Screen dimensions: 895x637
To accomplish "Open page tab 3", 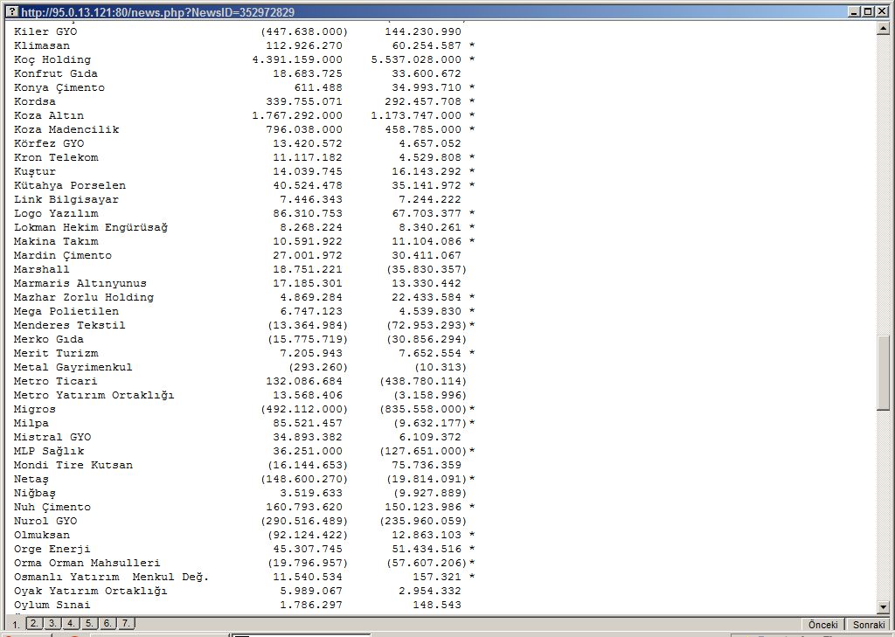I will coord(52,624).
